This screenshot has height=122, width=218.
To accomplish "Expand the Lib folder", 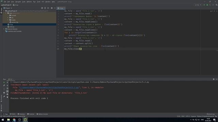I will click(x=8, y=18).
